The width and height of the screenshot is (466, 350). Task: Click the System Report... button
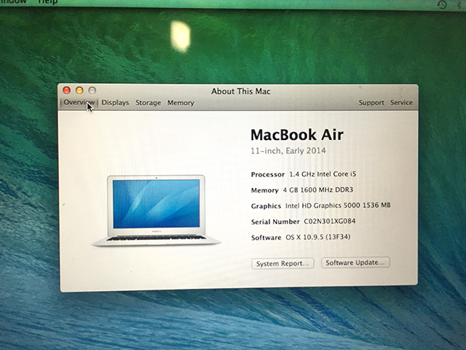283,264
